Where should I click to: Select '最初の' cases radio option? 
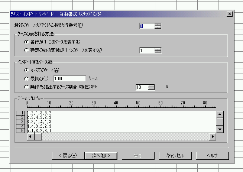[26, 78]
